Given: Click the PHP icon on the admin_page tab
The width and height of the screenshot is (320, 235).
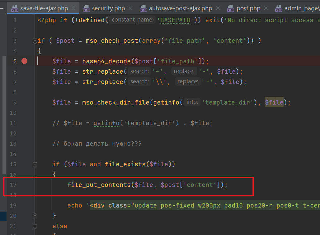Looking at the screenshot, I should click(279, 8).
